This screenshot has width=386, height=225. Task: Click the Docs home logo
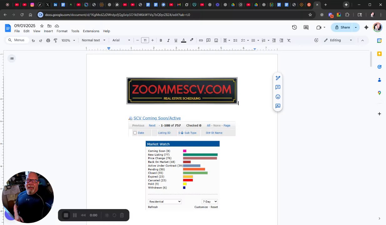[8, 28]
